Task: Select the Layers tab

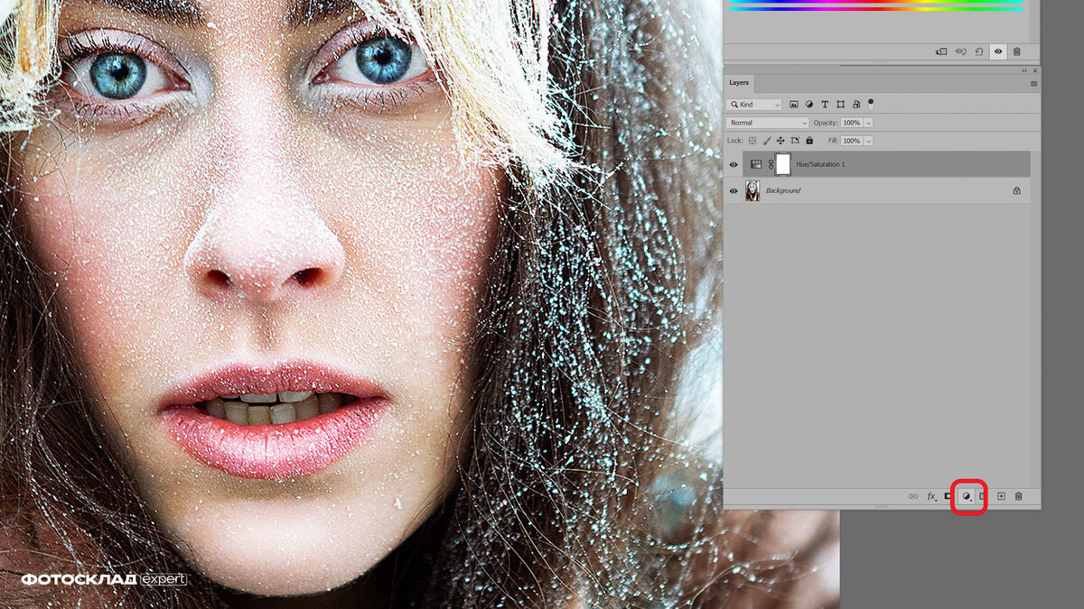Action: coord(739,83)
